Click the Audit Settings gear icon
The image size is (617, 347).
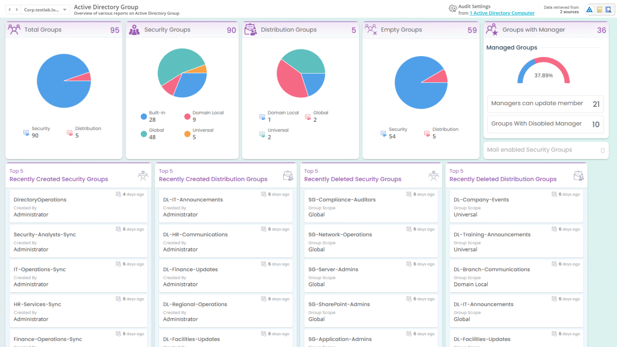pyautogui.click(x=453, y=8)
